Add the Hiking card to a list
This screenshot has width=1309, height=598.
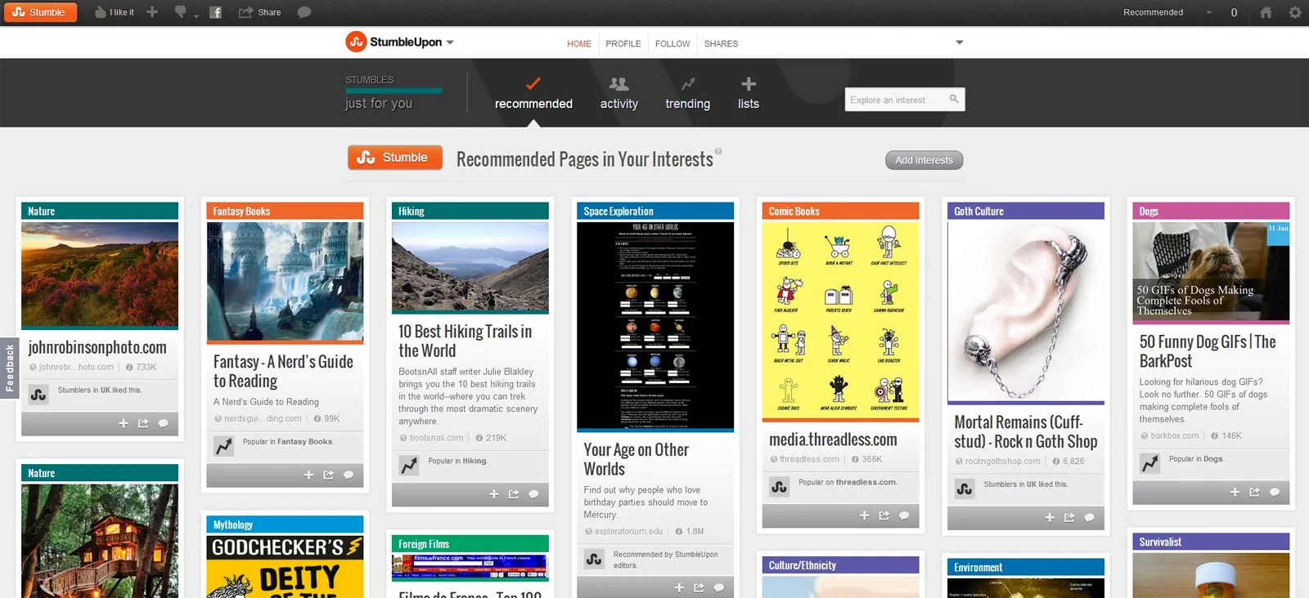(494, 494)
